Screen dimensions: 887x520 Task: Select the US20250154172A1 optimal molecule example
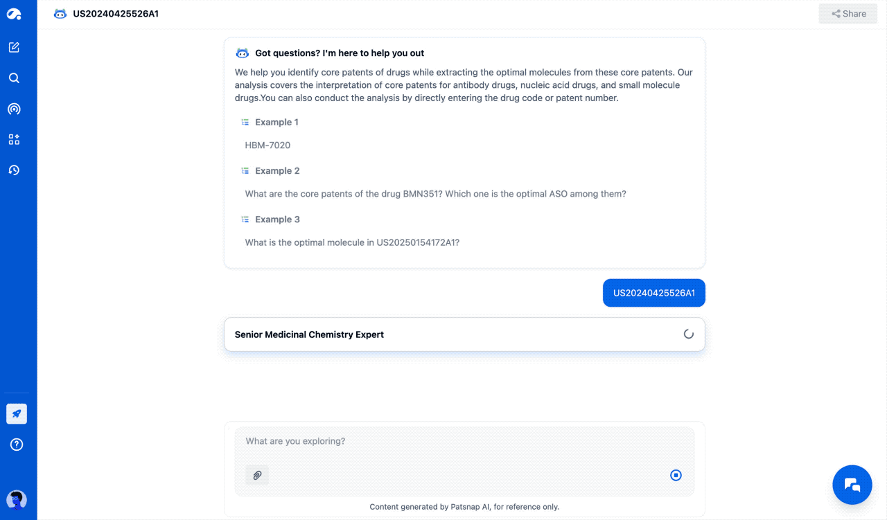[x=352, y=242]
